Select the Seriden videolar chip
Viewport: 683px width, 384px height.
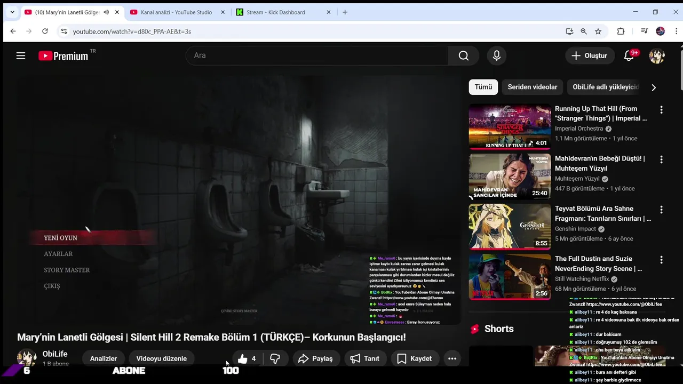click(x=533, y=87)
